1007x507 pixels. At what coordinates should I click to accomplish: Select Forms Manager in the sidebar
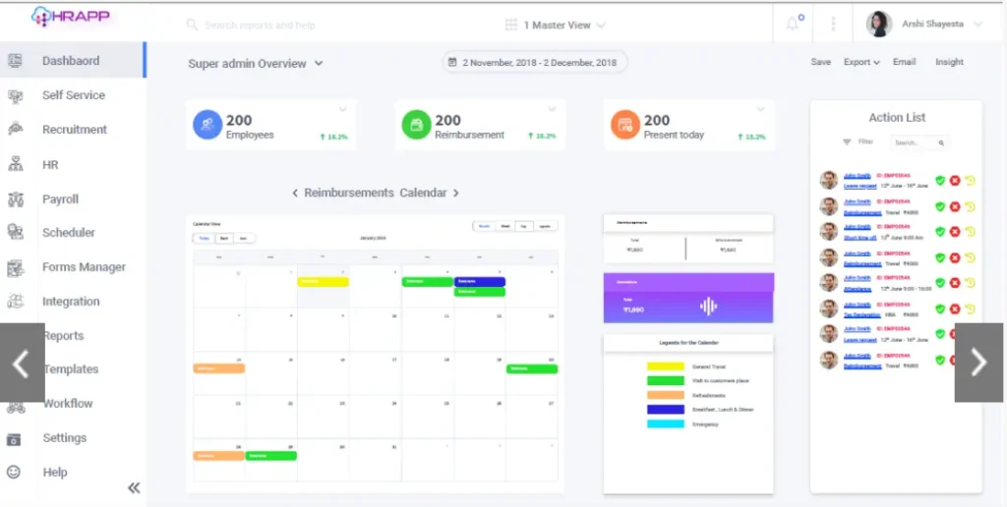coord(84,267)
